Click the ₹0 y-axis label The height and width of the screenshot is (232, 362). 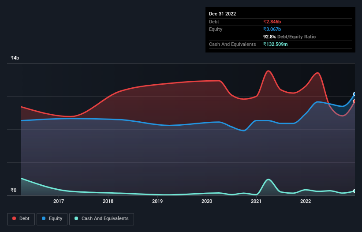14,190
